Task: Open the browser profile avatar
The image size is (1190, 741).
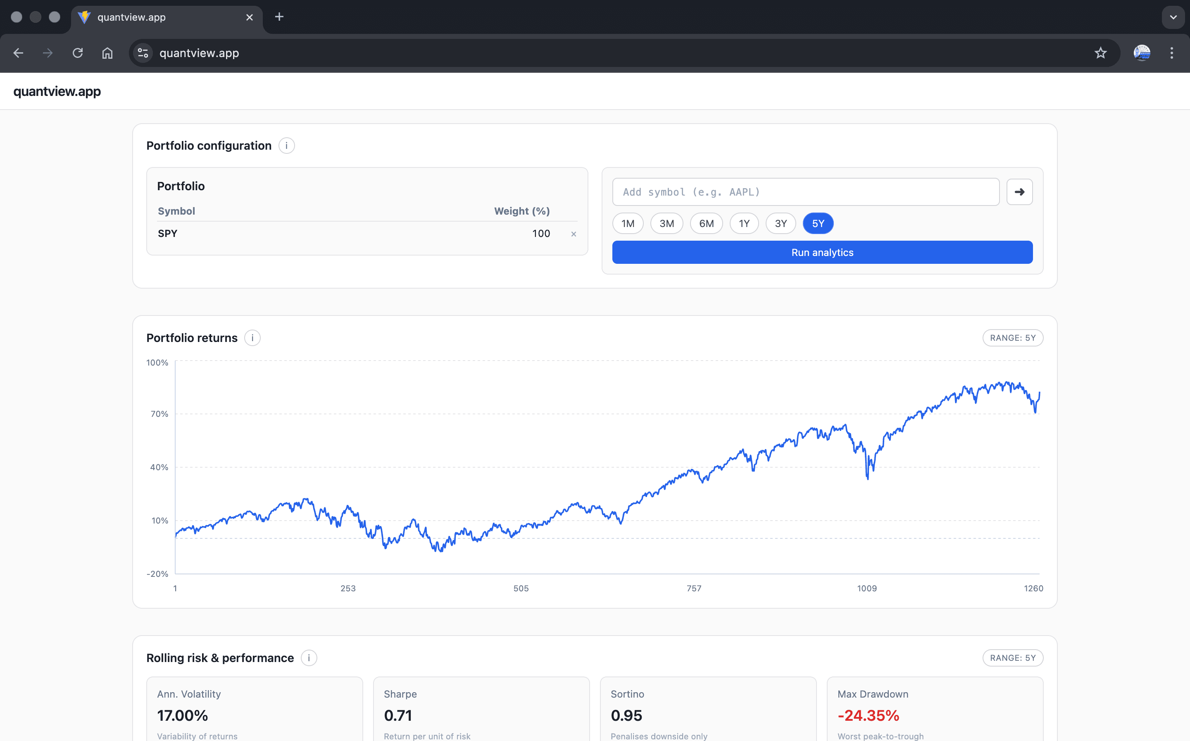Action: click(1142, 53)
